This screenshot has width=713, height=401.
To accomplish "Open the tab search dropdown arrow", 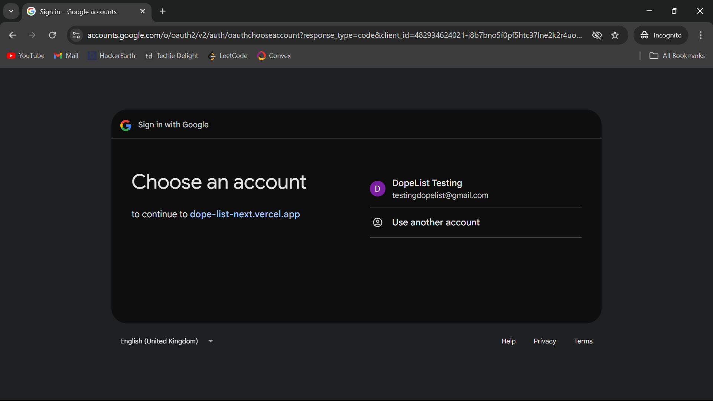I will click(x=11, y=11).
